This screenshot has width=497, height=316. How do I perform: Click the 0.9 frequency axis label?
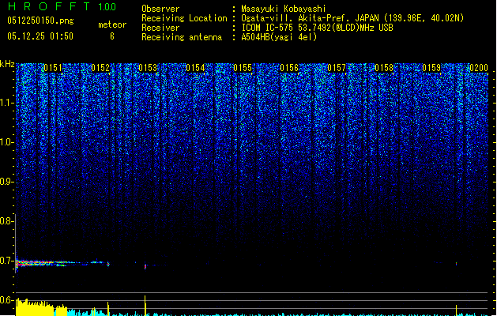coord(6,182)
